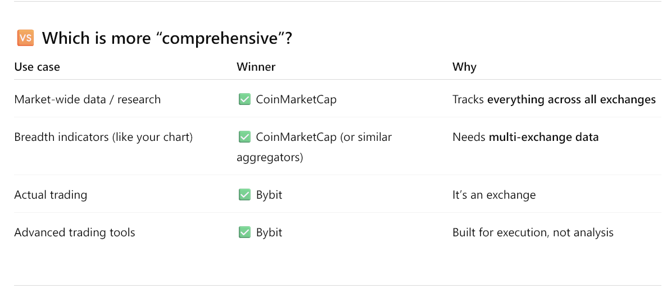Click "Breadth indicators (like your chart)" cell
The height and width of the screenshot is (293, 667).
103,138
